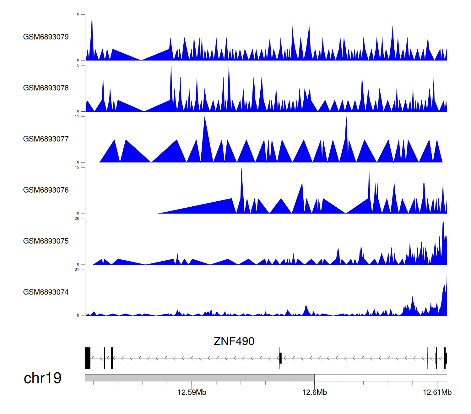Select the GSM6893076 track label
471x414 pixels.
click(x=46, y=190)
